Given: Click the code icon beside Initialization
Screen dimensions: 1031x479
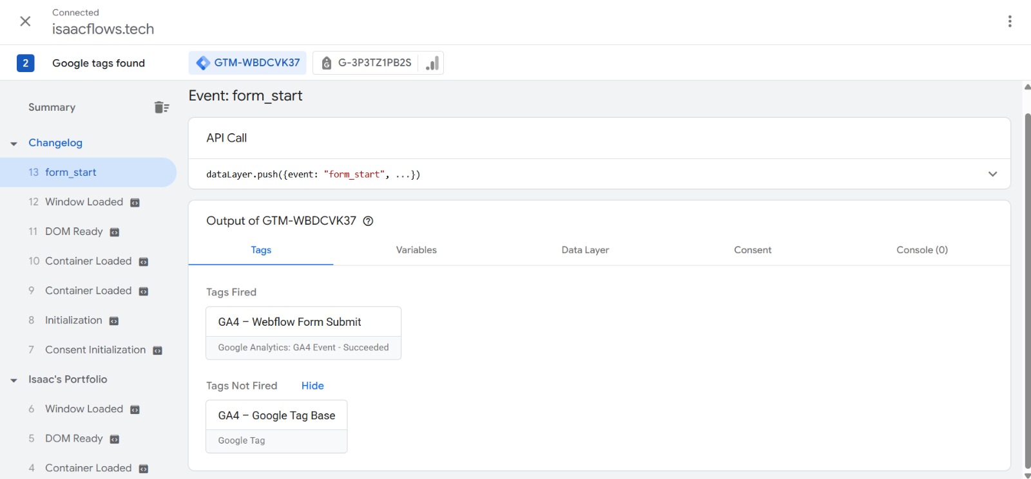Looking at the screenshot, I should pos(114,321).
